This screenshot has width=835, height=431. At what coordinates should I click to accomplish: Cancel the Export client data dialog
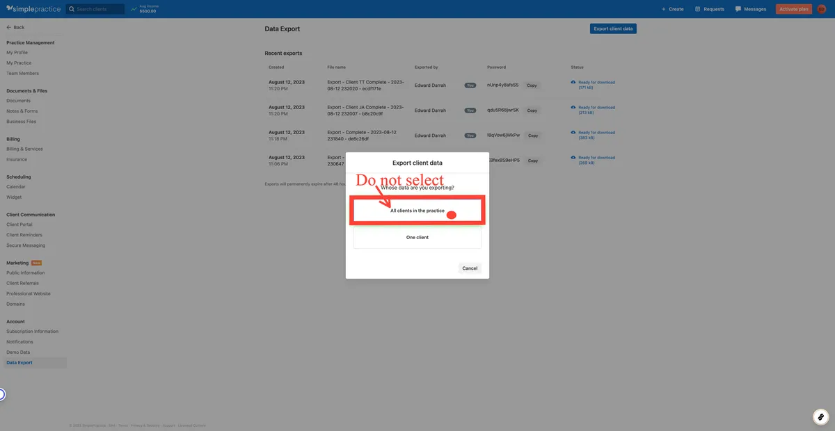470,268
